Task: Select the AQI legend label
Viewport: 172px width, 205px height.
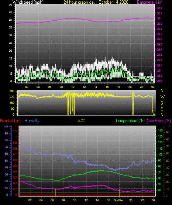Action: (x=81, y=121)
